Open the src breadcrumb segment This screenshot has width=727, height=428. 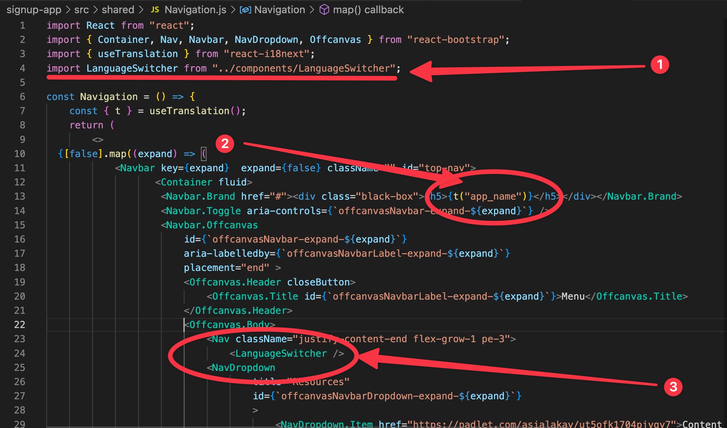tap(81, 10)
